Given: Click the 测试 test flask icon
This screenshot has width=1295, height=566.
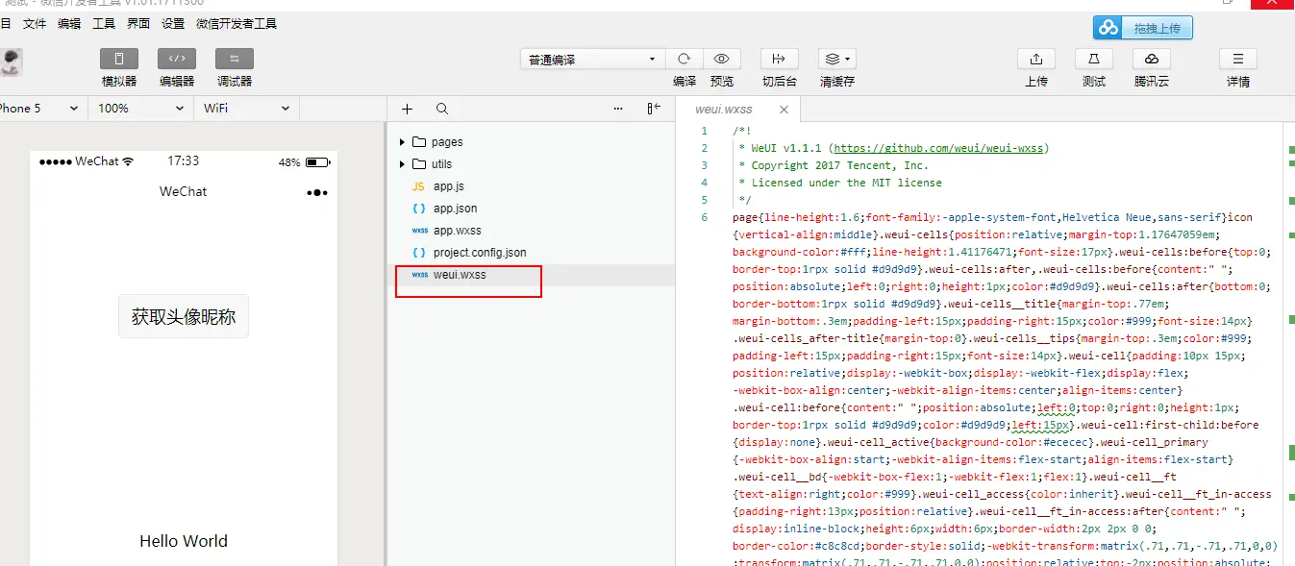Looking at the screenshot, I should 1094,59.
